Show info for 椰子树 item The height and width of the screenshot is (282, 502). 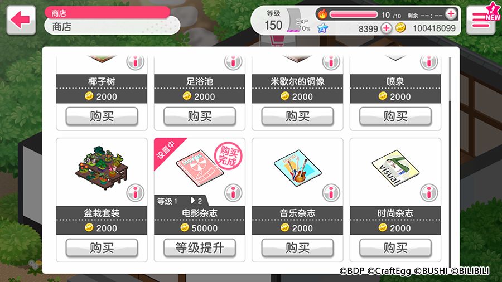pos(135,61)
